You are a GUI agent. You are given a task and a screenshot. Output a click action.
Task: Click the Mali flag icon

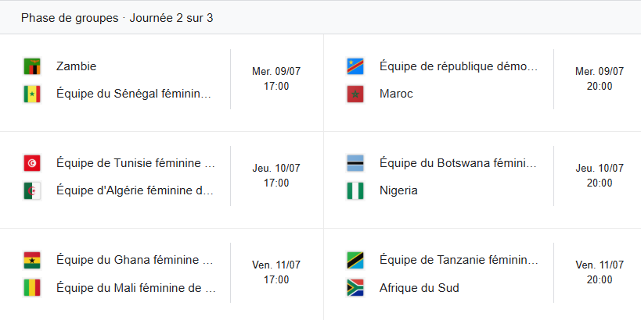[32, 288]
